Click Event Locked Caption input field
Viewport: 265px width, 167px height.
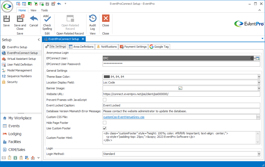click(x=181, y=105)
